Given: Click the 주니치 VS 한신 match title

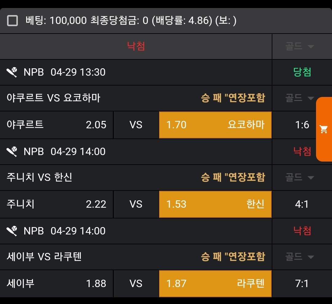Looking at the screenshot, I should coord(39,178).
